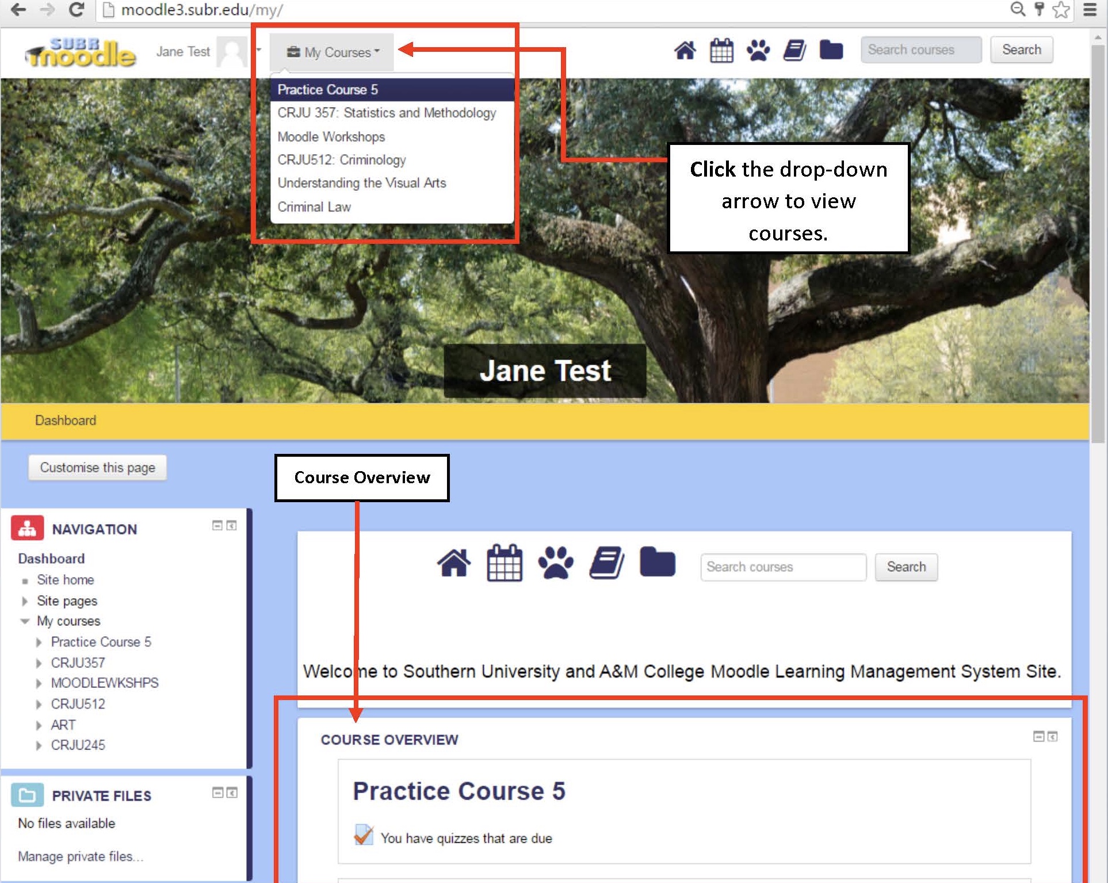Image resolution: width=1108 pixels, height=883 pixels.
Task: Click the browser address bar URL
Action: tap(202, 10)
